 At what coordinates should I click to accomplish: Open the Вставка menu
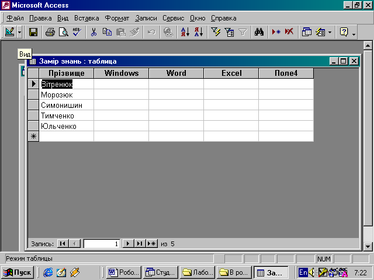[86, 18]
